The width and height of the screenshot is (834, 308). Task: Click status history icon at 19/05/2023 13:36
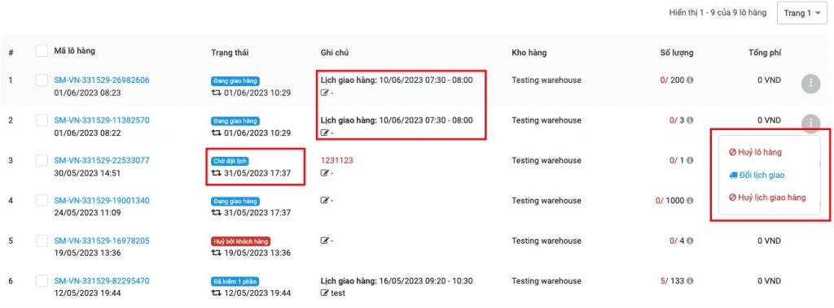pos(216,254)
